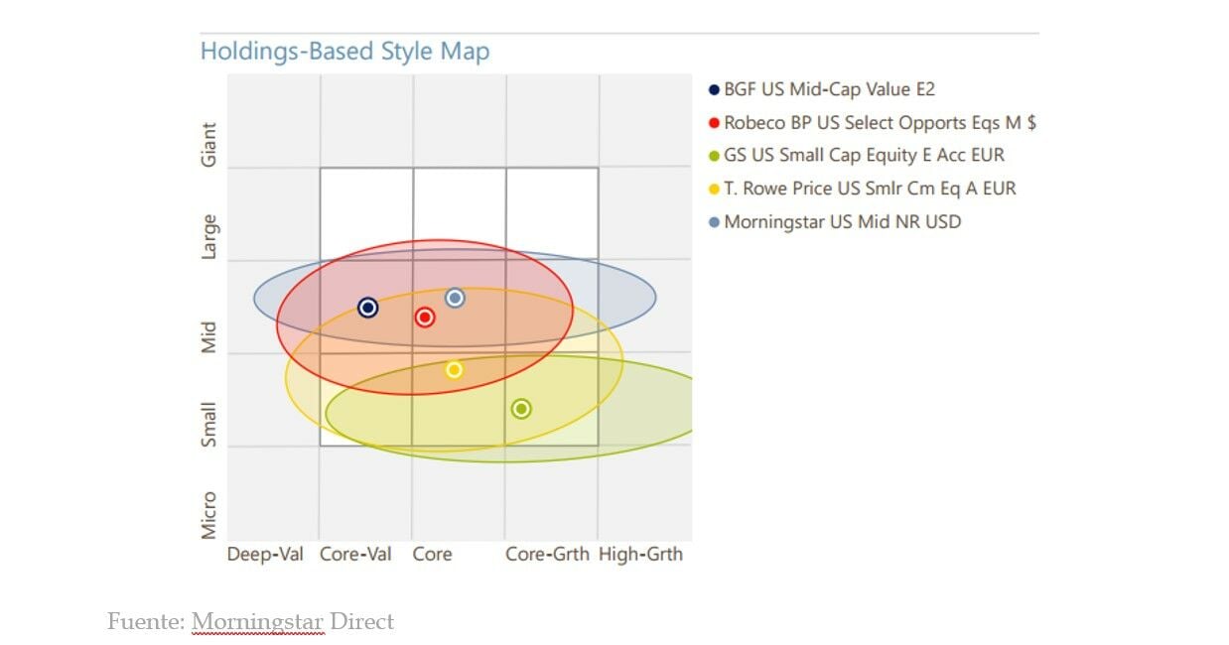
Task: Click the green GS Small Cap marker
Action: (x=521, y=409)
